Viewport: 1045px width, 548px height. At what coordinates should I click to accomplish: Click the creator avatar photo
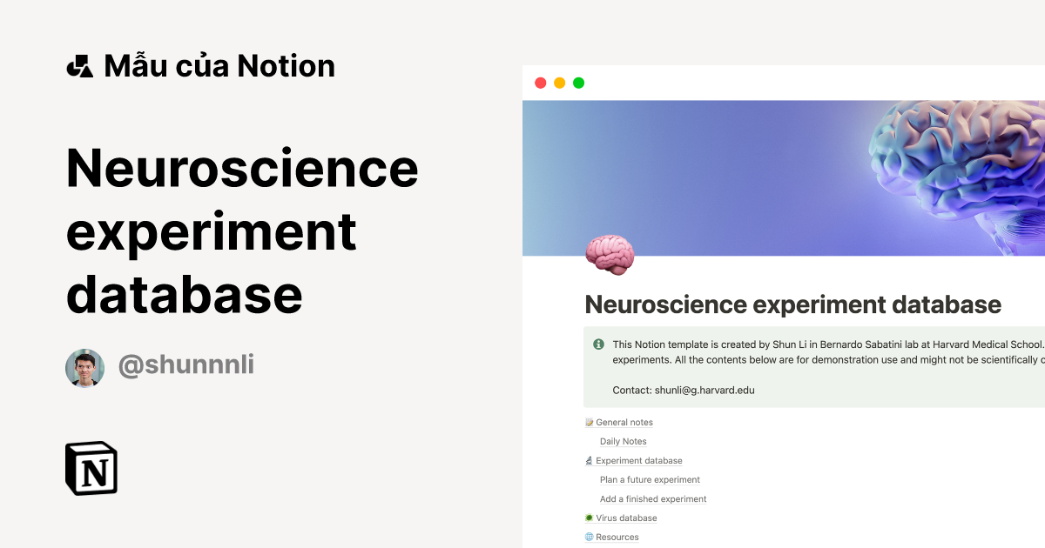click(x=84, y=367)
